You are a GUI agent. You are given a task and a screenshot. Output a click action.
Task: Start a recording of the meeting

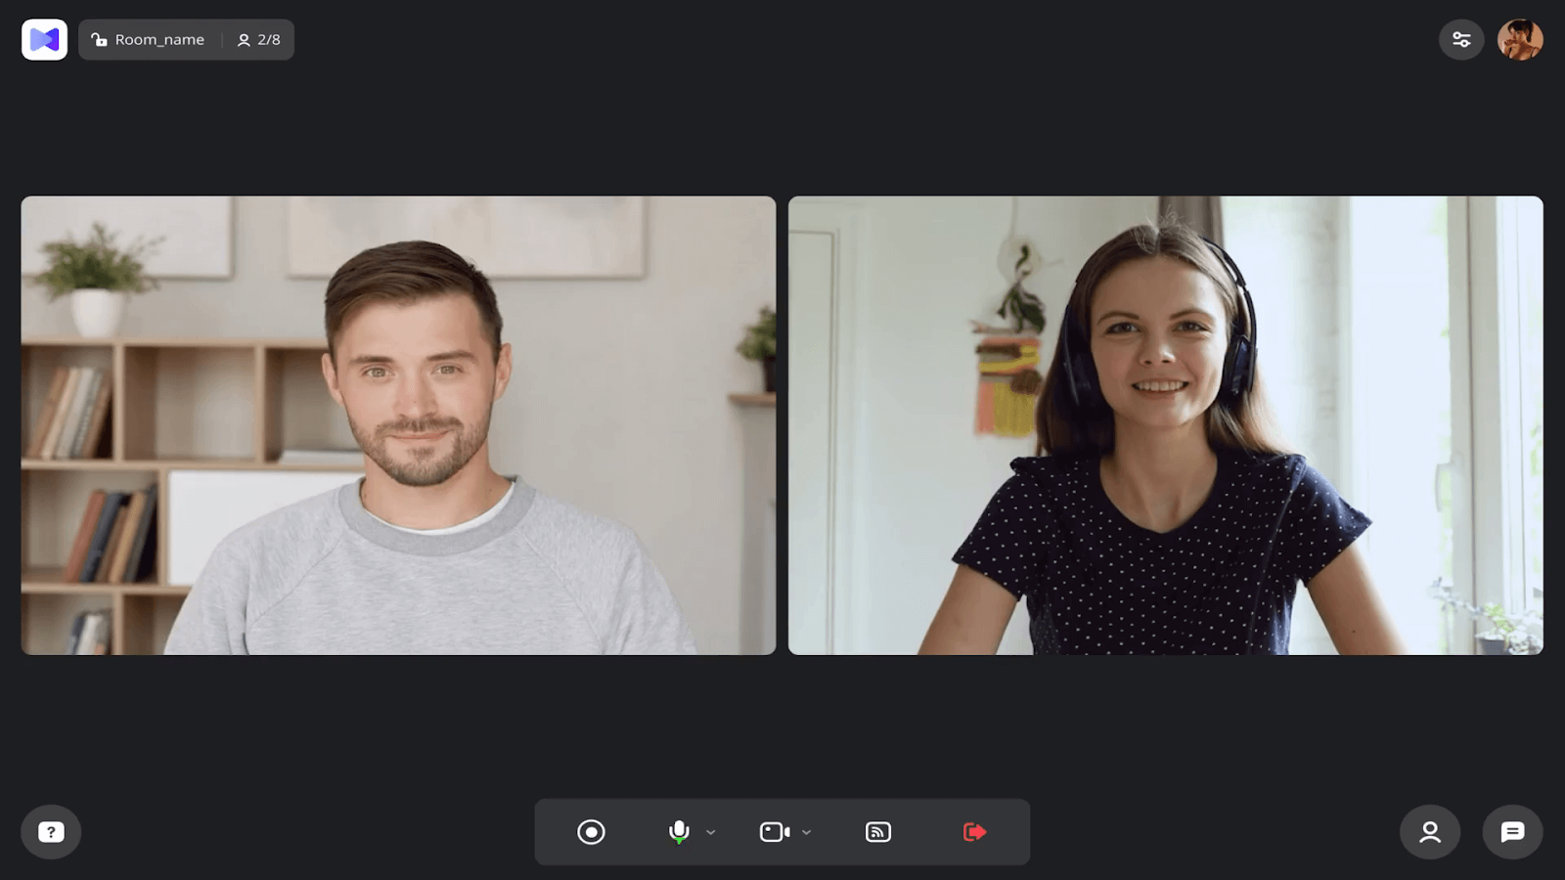[x=591, y=831]
